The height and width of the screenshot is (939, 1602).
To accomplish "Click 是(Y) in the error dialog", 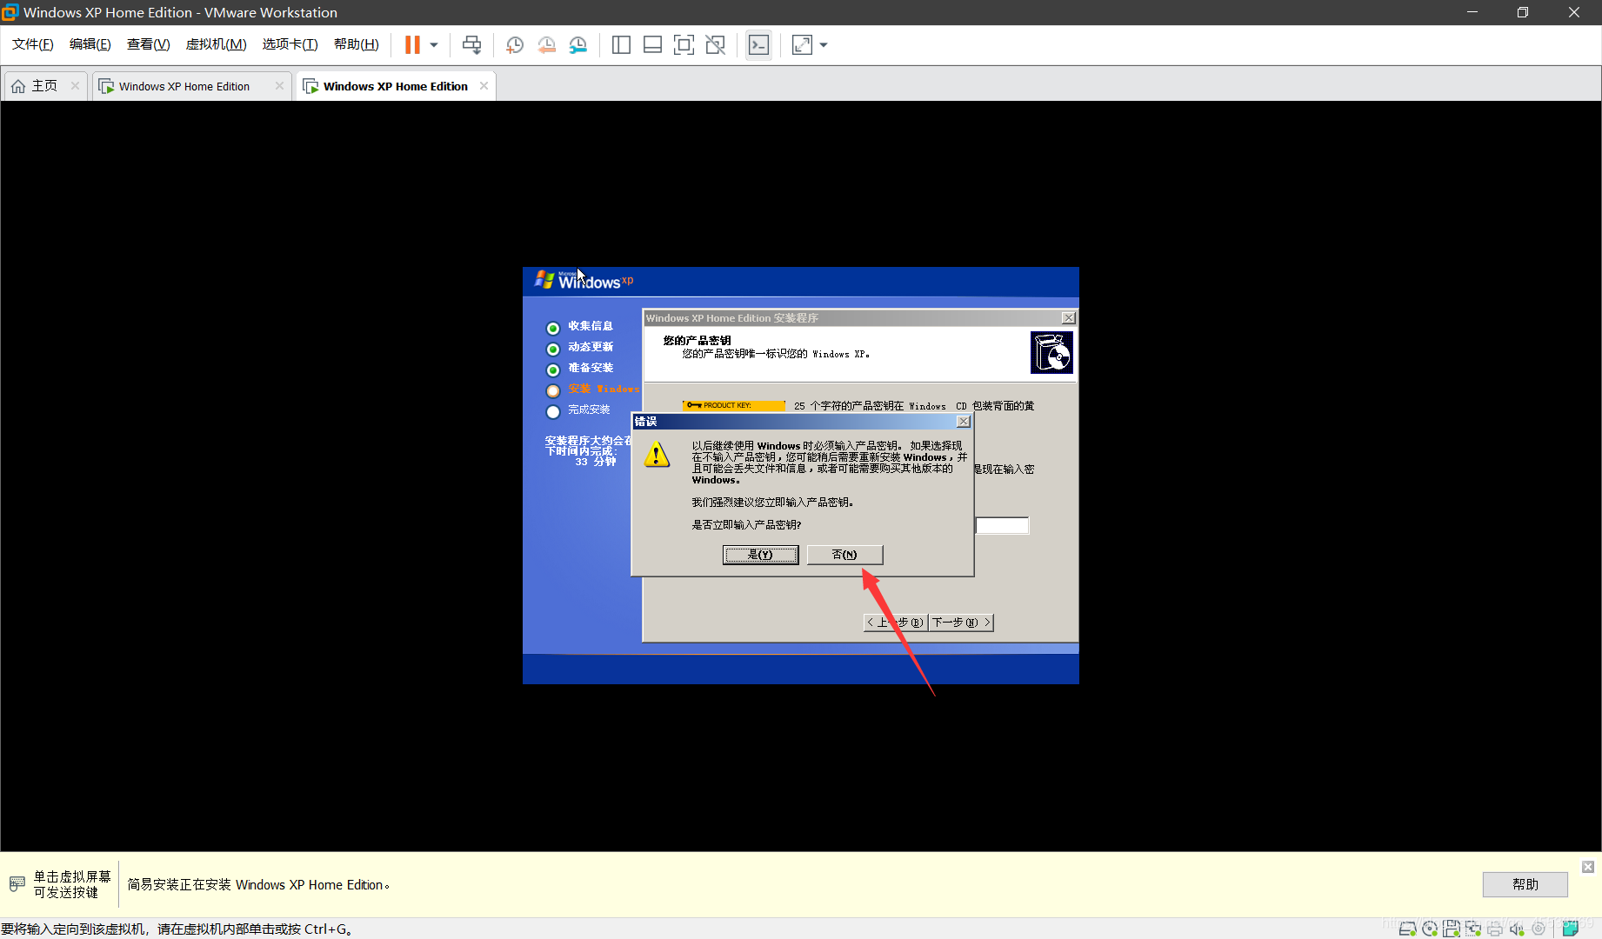I will tap(760, 555).
